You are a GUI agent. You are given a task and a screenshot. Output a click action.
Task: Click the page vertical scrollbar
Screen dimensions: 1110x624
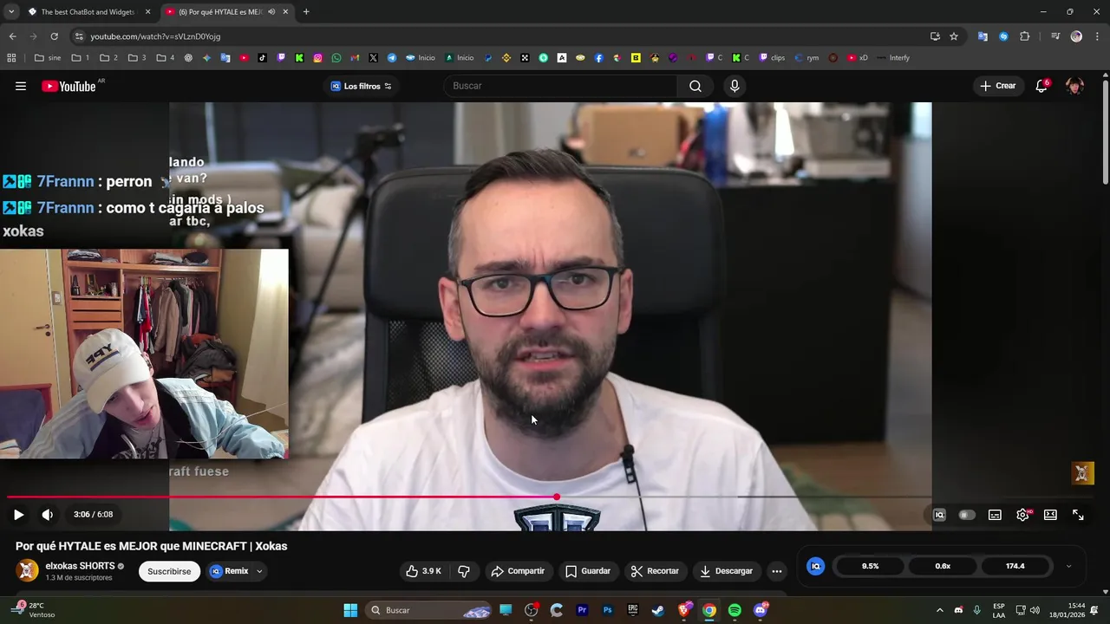[x=1105, y=130]
